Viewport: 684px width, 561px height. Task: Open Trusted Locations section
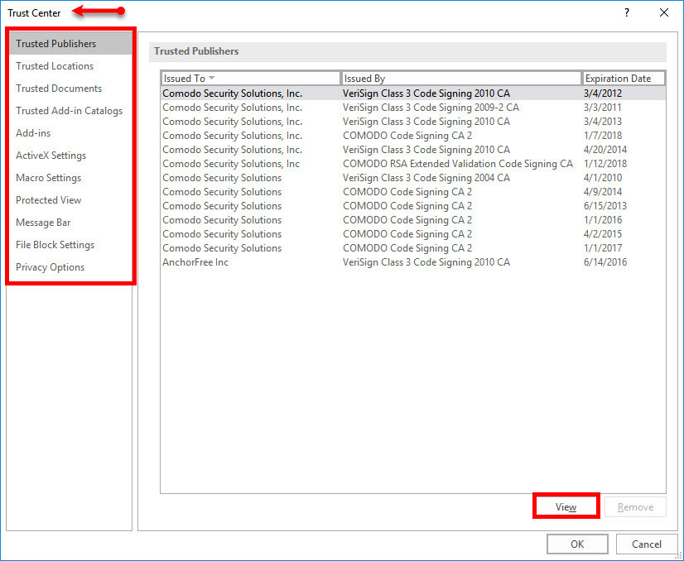(x=70, y=66)
